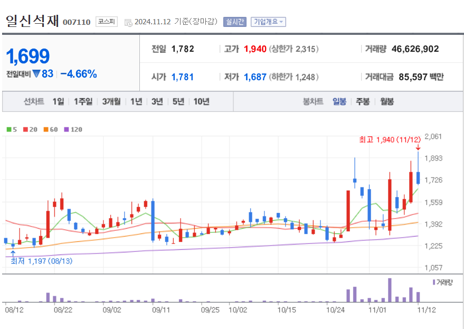Click the 1,057 price axis label
Screen dimensions: 464x329
(433, 268)
